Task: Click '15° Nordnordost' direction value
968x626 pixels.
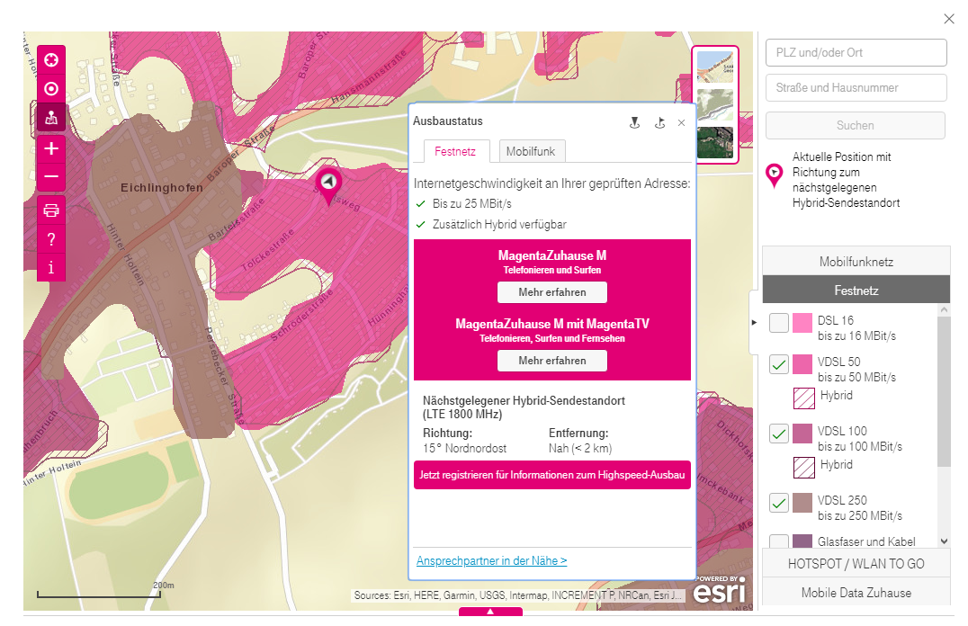Action: click(465, 448)
